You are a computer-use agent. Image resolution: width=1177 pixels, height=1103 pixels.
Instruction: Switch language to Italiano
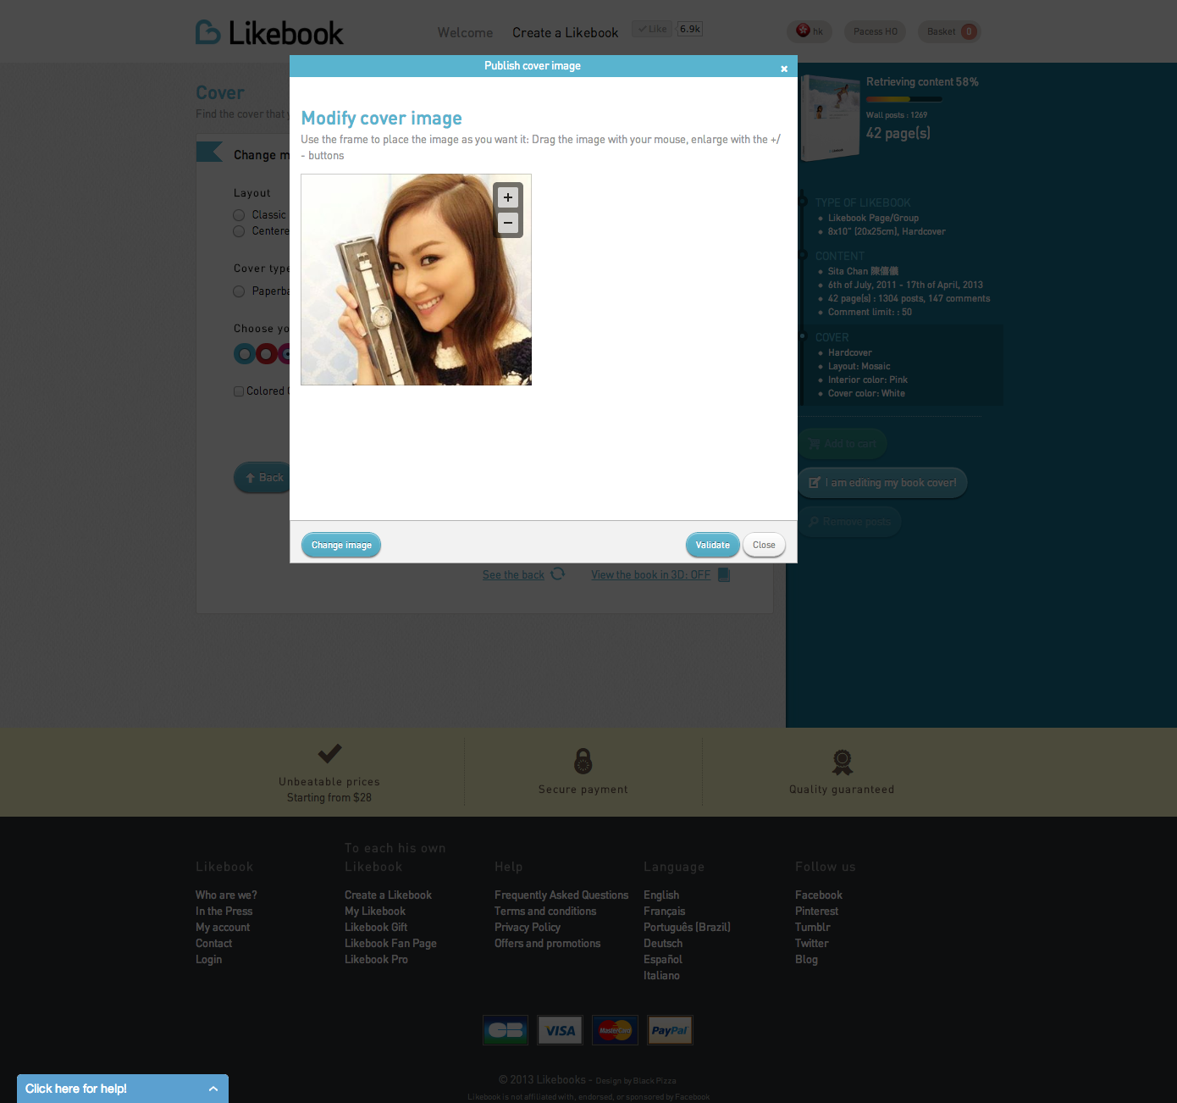pyautogui.click(x=661, y=975)
